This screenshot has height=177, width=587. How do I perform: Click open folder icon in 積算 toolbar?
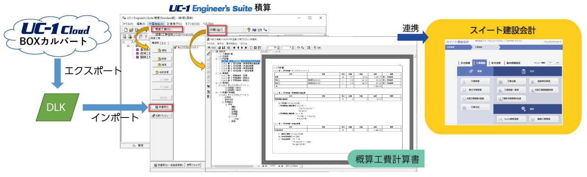pyautogui.click(x=131, y=30)
